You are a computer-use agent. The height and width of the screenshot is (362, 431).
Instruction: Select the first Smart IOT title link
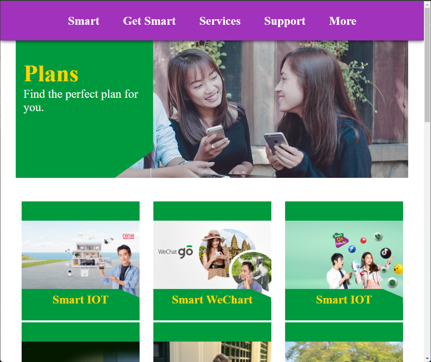point(81,300)
